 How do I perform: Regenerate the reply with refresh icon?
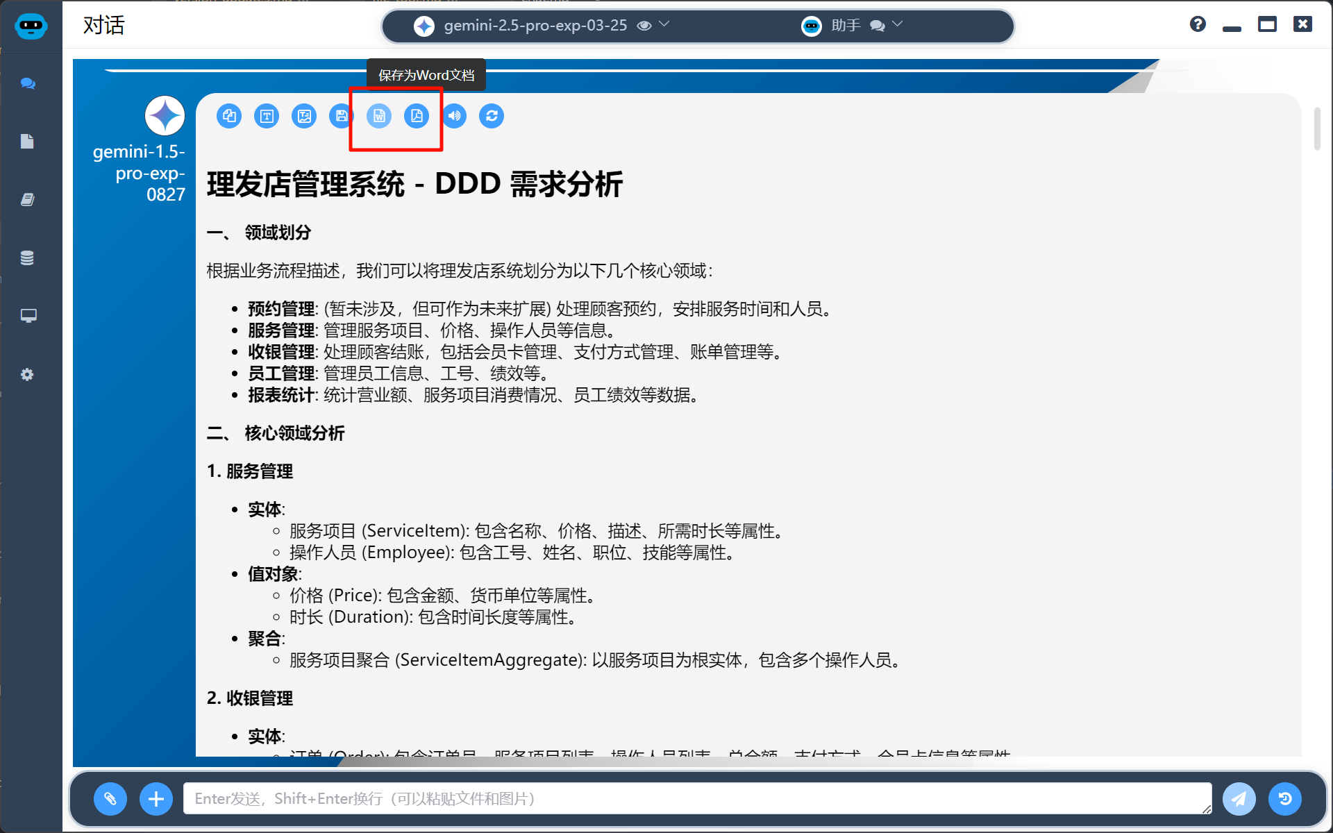point(492,116)
